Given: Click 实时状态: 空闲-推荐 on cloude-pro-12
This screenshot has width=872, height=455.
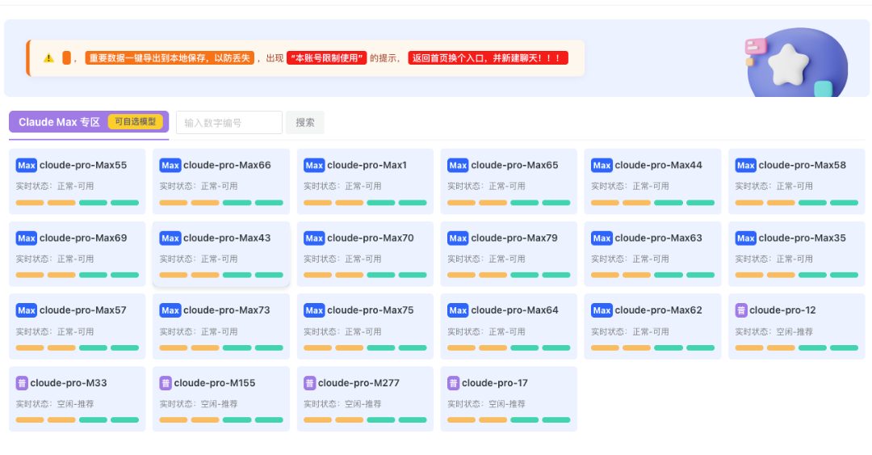Looking at the screenshot, I should [x=774, y=332].
